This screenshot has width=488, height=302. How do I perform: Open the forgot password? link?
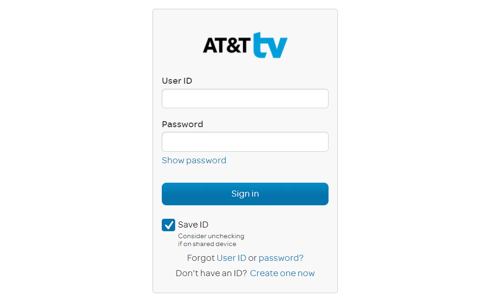pos(281,258)
